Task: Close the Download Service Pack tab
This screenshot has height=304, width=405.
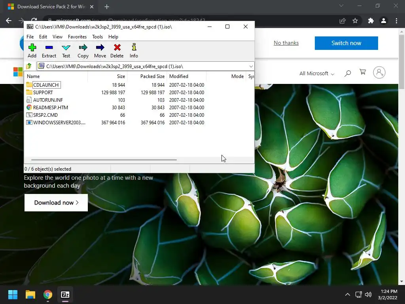Action: 91,7
